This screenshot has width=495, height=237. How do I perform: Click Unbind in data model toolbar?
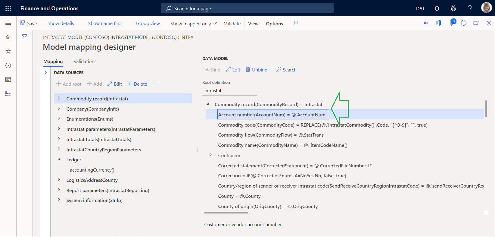[x=257, y=70]
